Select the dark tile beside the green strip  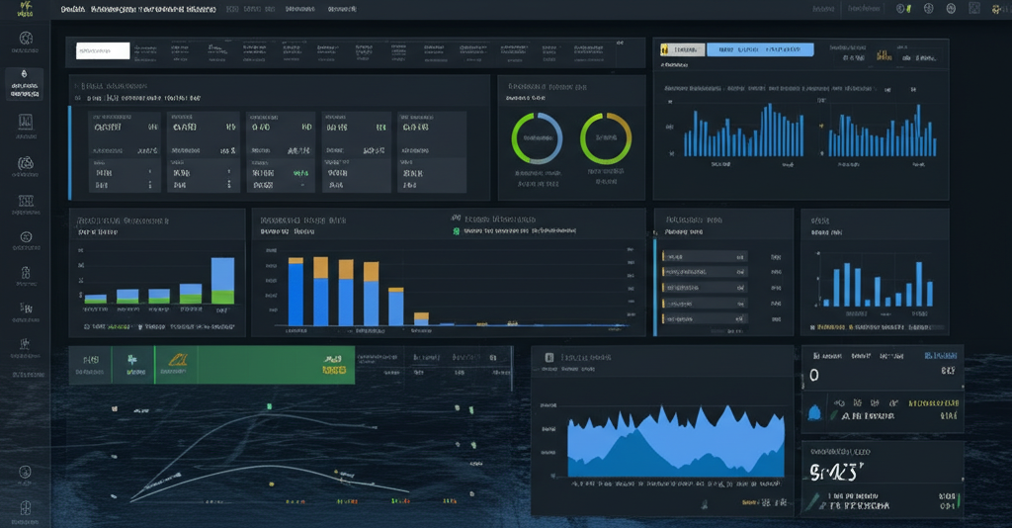click(x=90, y=365)
